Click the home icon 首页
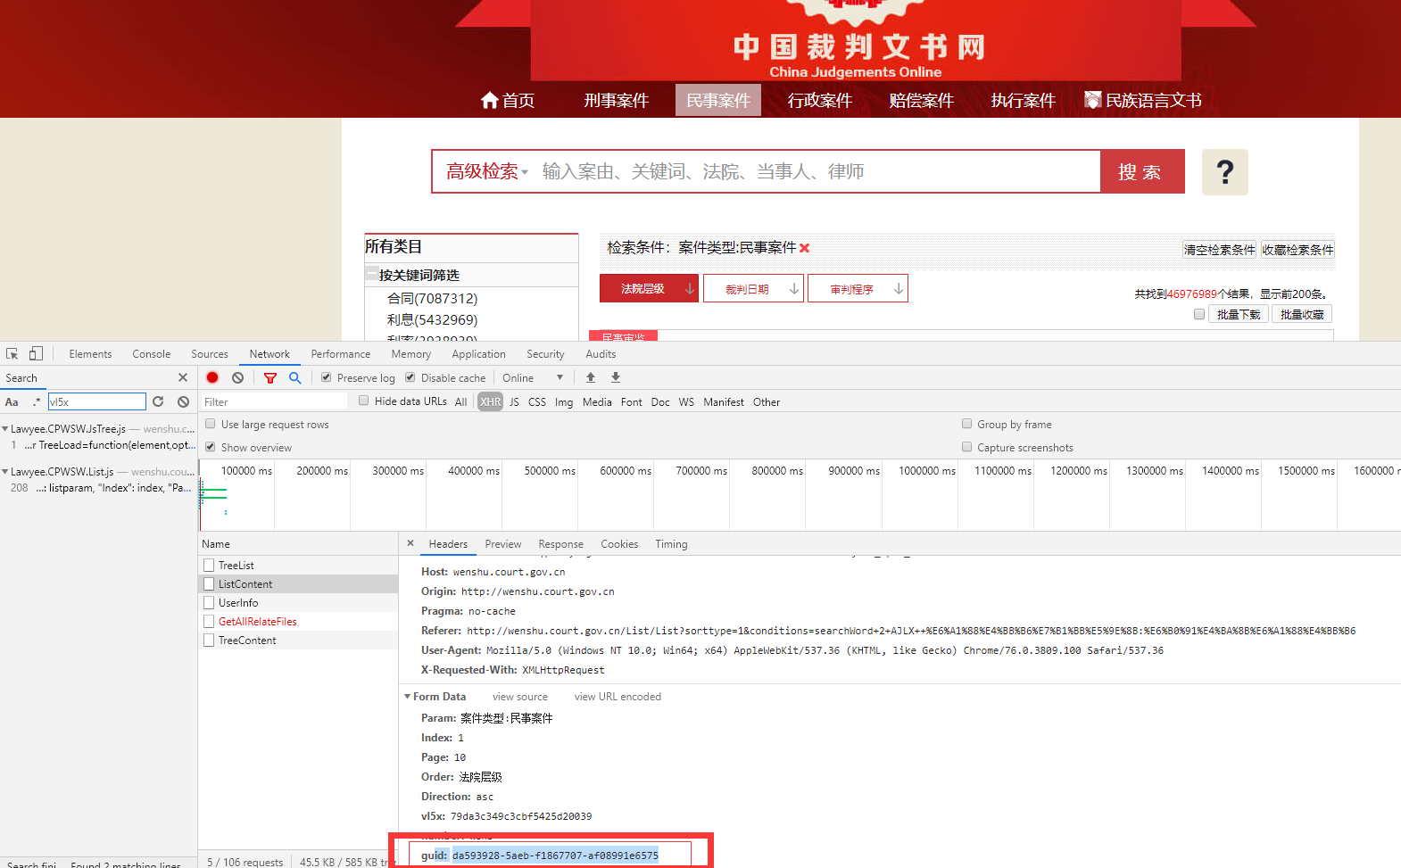1401x868 pixels. (x=490, y=100)
